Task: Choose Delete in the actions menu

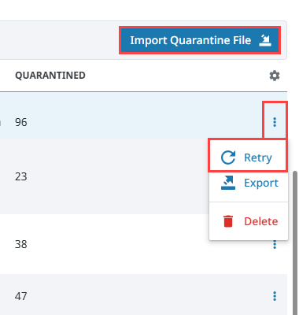Action: (x=249, y=221)
